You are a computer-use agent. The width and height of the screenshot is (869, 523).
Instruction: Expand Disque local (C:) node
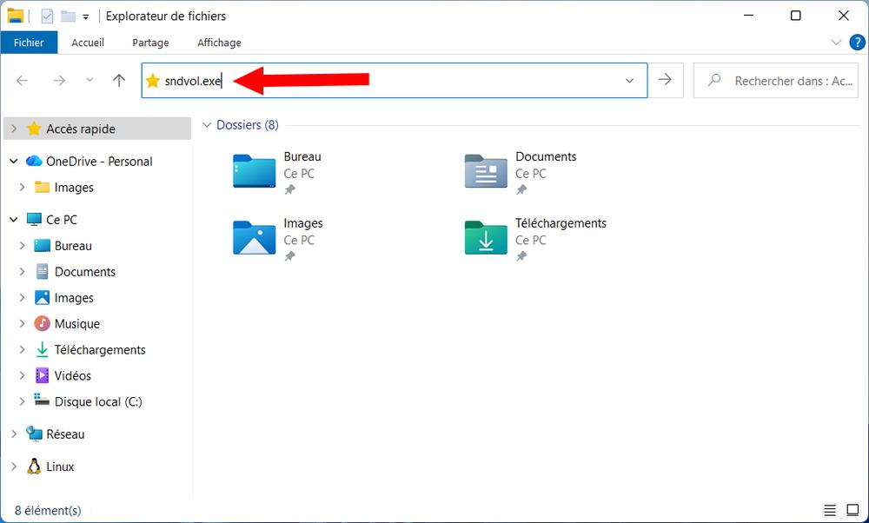point(23,401)
